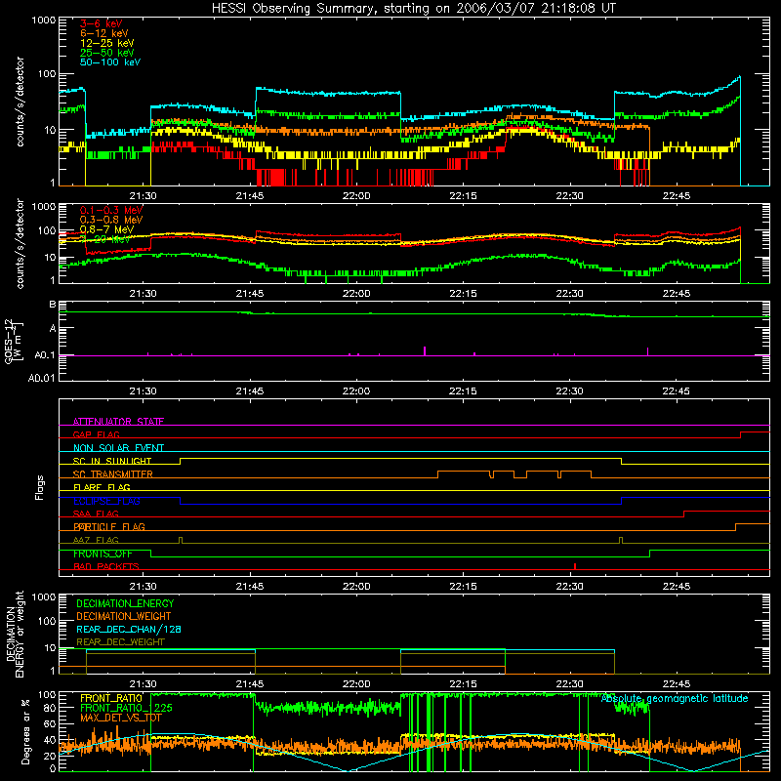Click the GOES-12 [W m-2] axis label
This screenshot has height=781, width=781.
pos(13,341)
